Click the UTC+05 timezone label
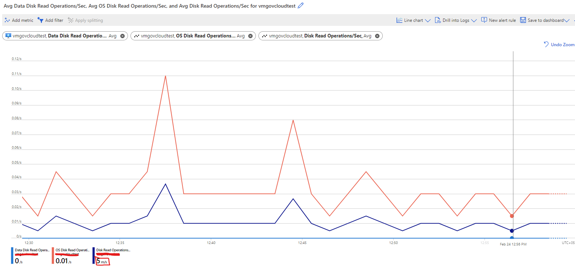The width and height of the screenshot is (575, 268). pyautogui.click(x=568, y=242)
